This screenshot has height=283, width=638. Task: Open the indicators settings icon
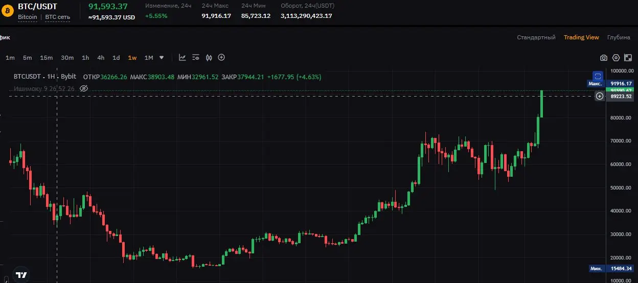(195, 58)
